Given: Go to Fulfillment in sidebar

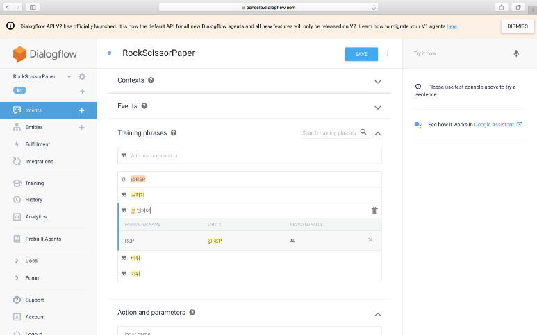Looking at the screenshot, I should pos(38,144).
